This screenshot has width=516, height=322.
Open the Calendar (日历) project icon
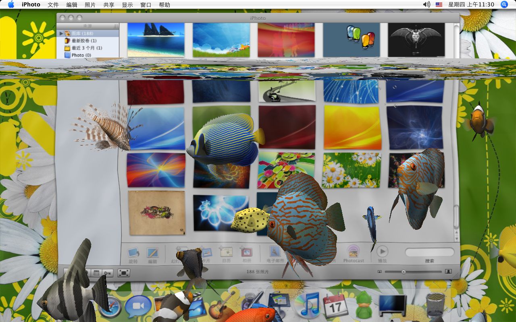[x=226, y=252]
